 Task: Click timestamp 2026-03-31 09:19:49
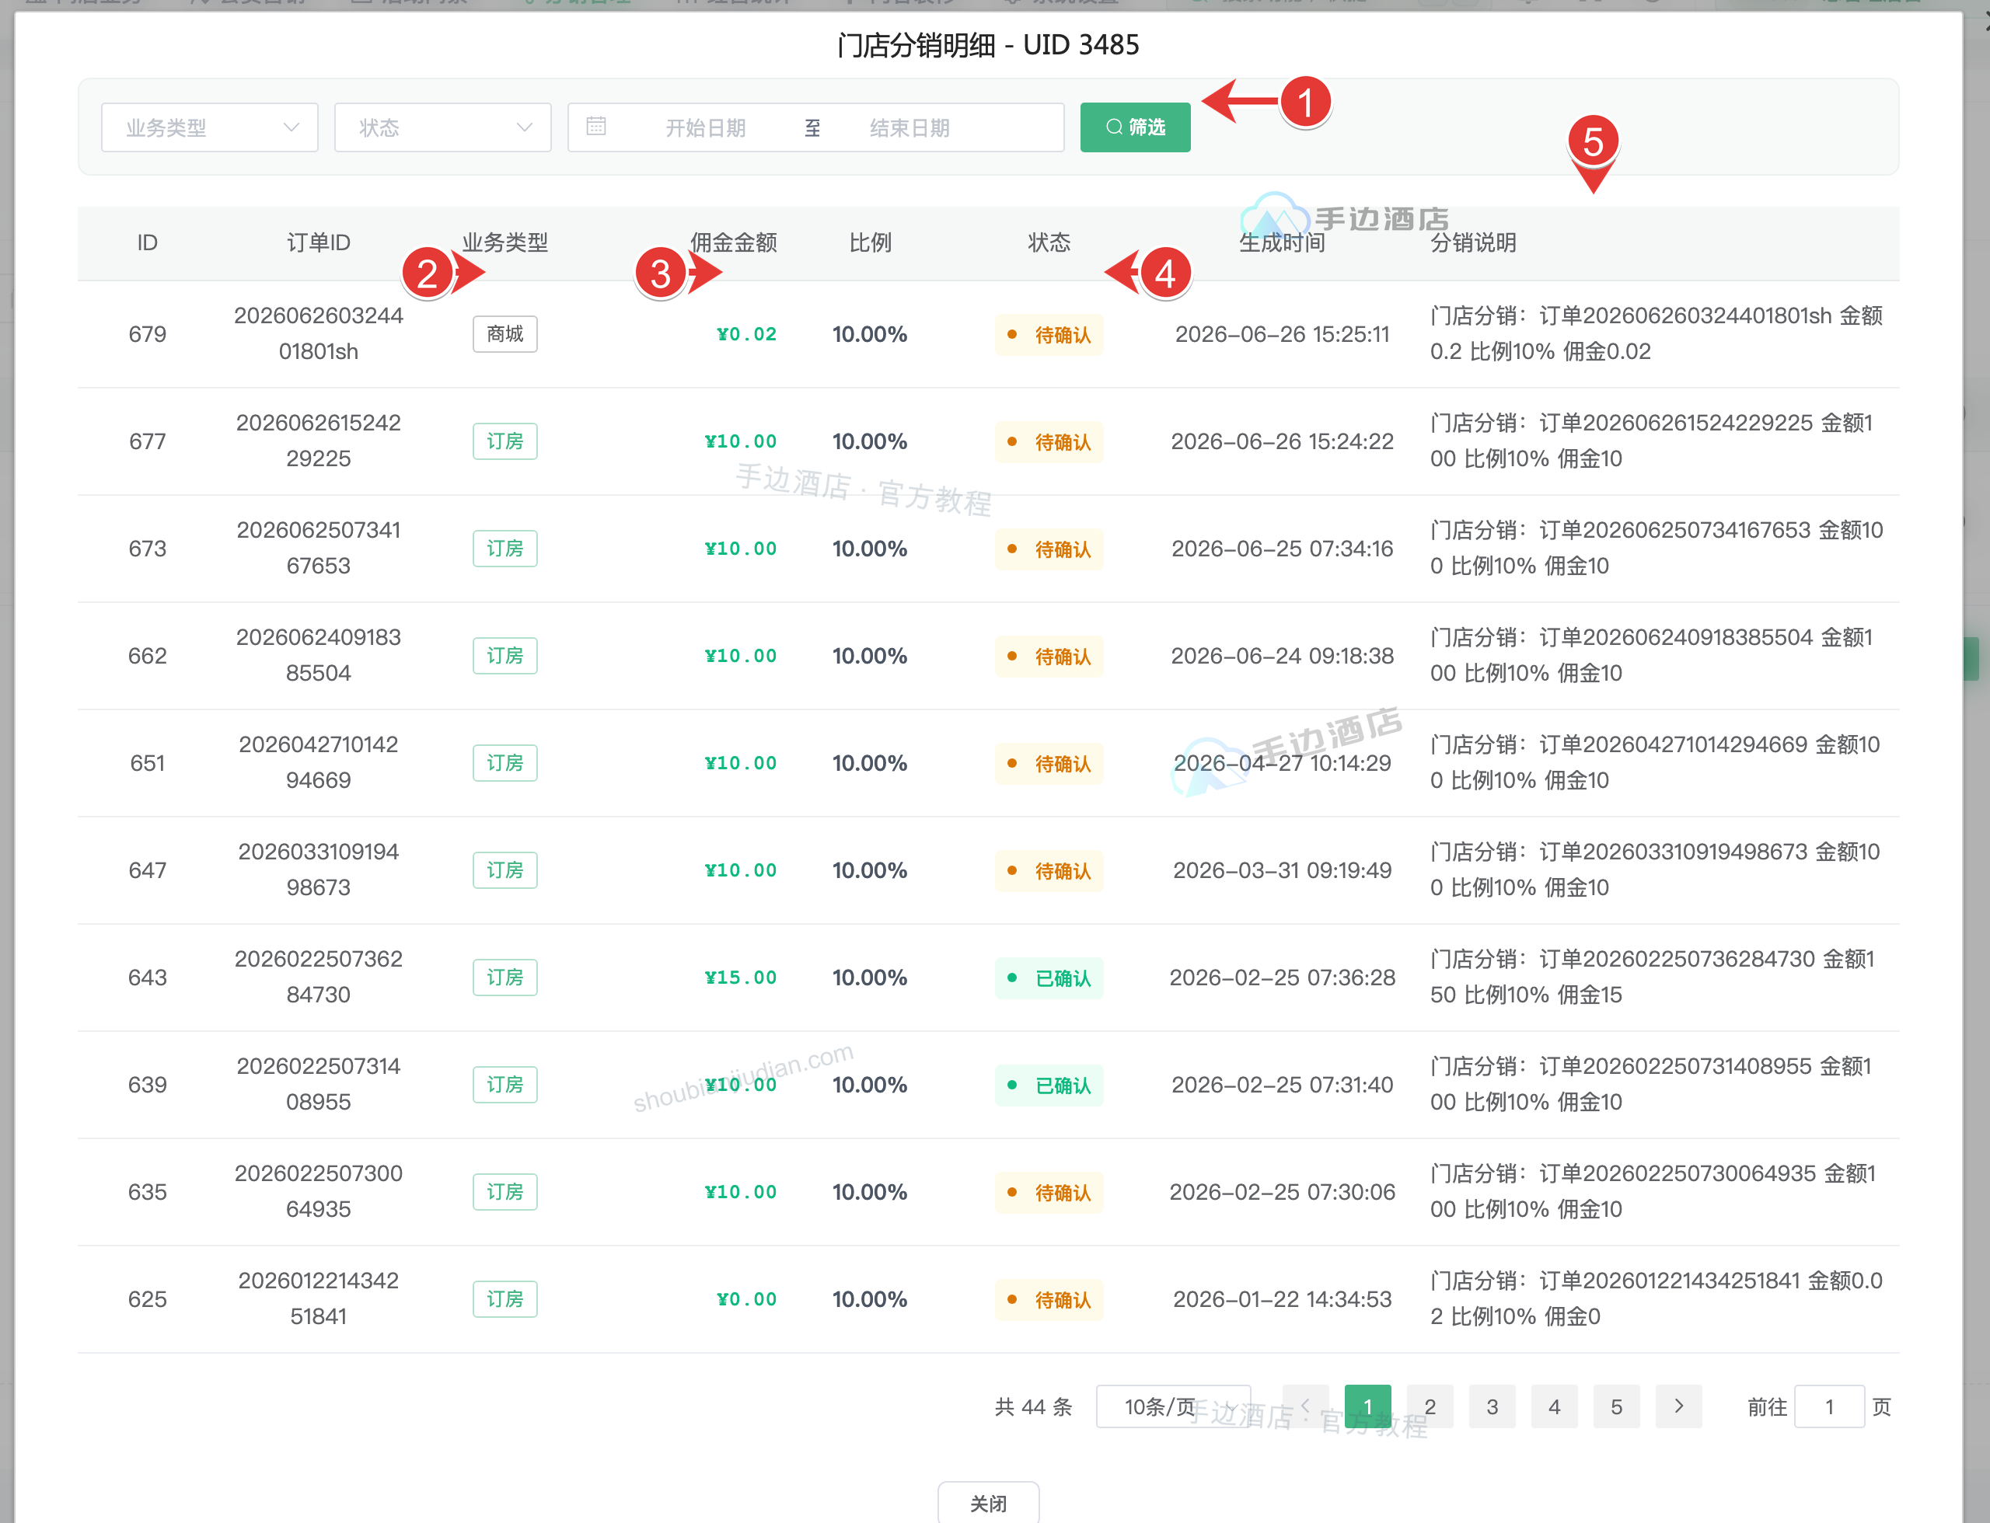[x=1282, y=870]
